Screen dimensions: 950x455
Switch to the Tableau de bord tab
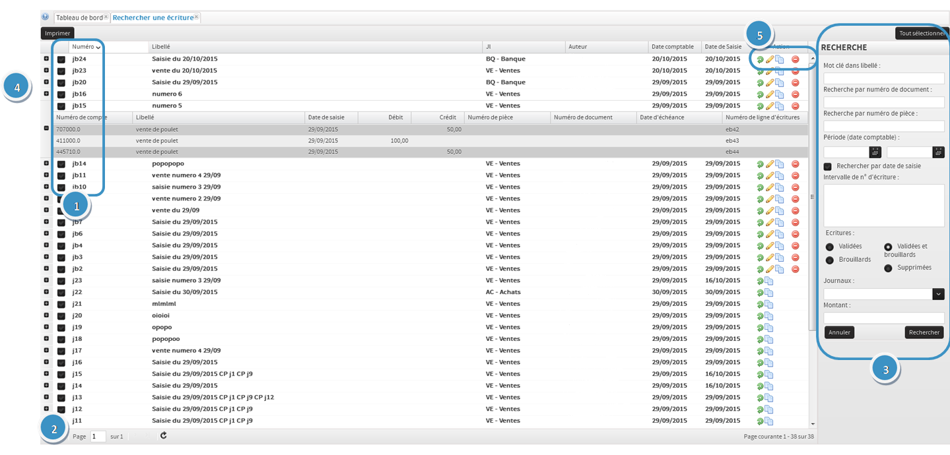click(79, 17)
